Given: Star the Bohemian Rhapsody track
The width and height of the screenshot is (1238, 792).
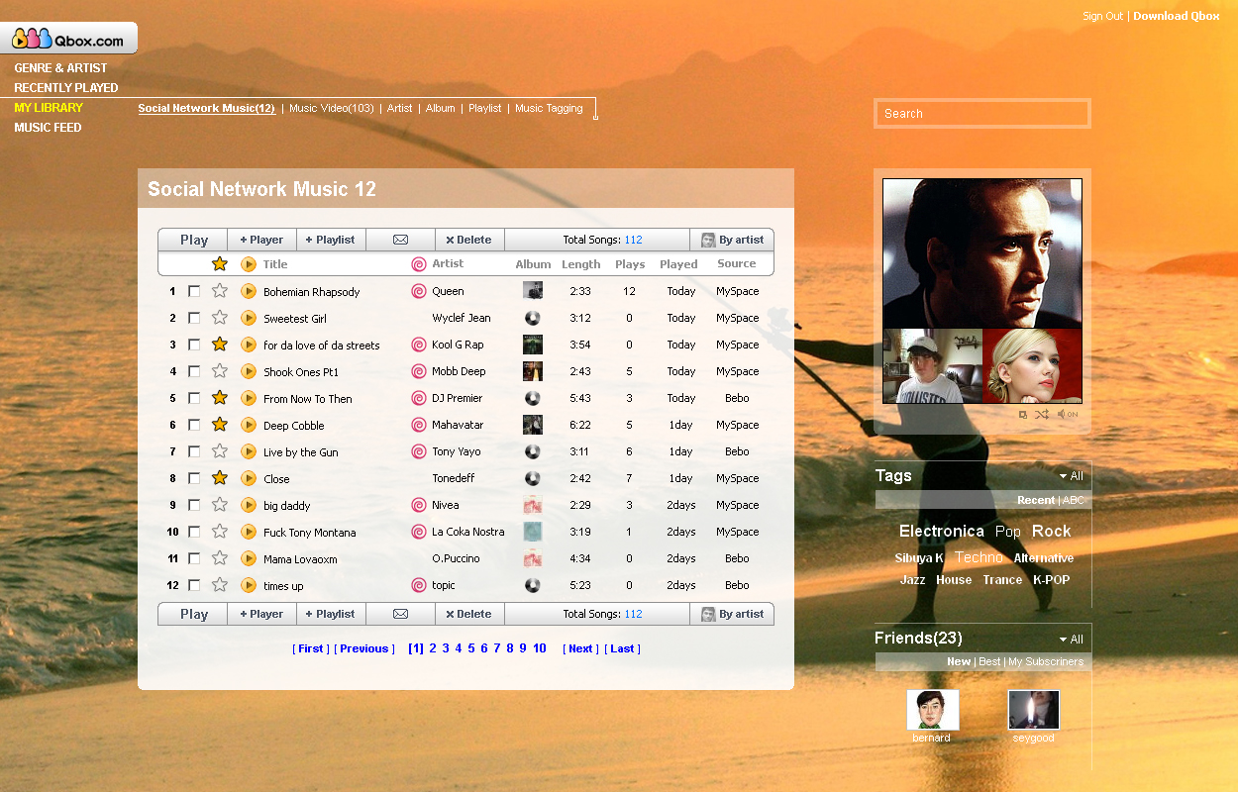Looking at the screenshot, I should coord(220,291).
